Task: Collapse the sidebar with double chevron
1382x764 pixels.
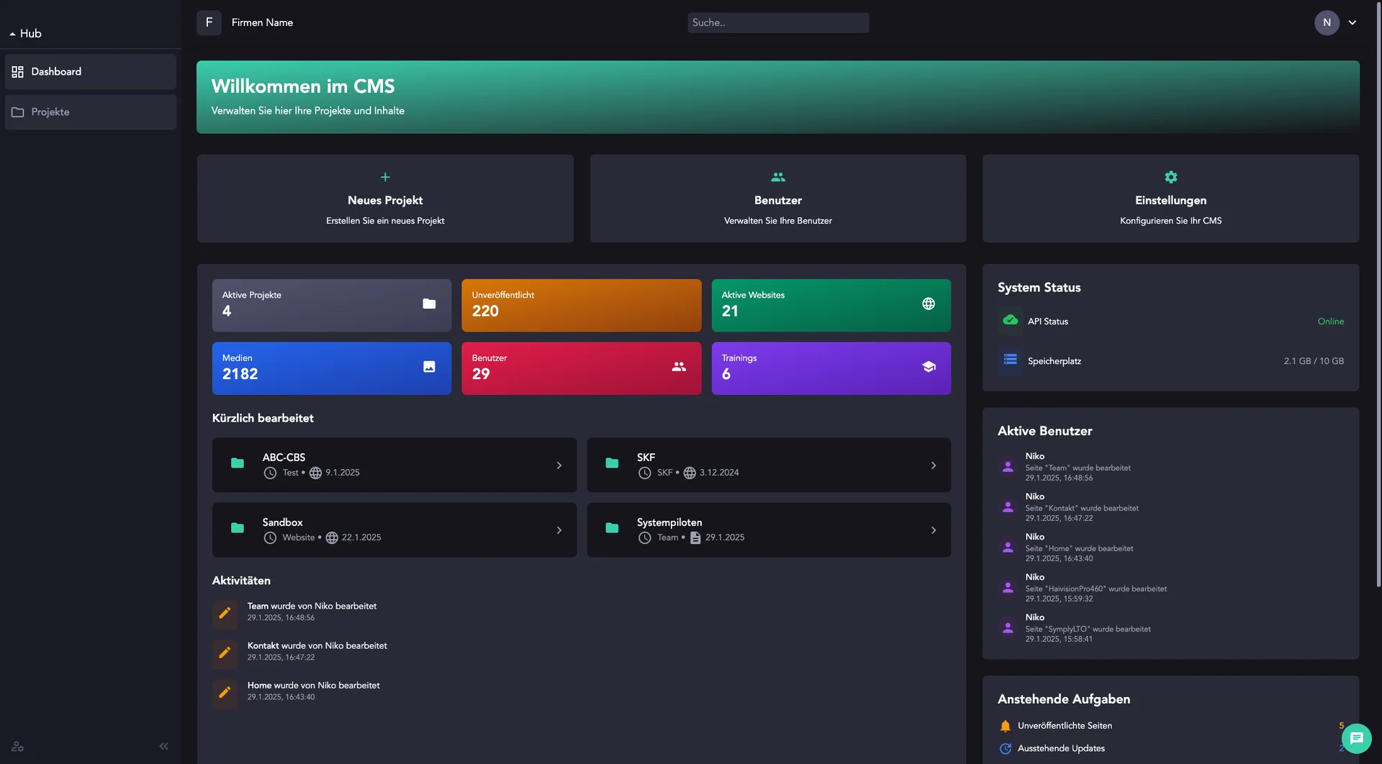Action: coord(163,746)
